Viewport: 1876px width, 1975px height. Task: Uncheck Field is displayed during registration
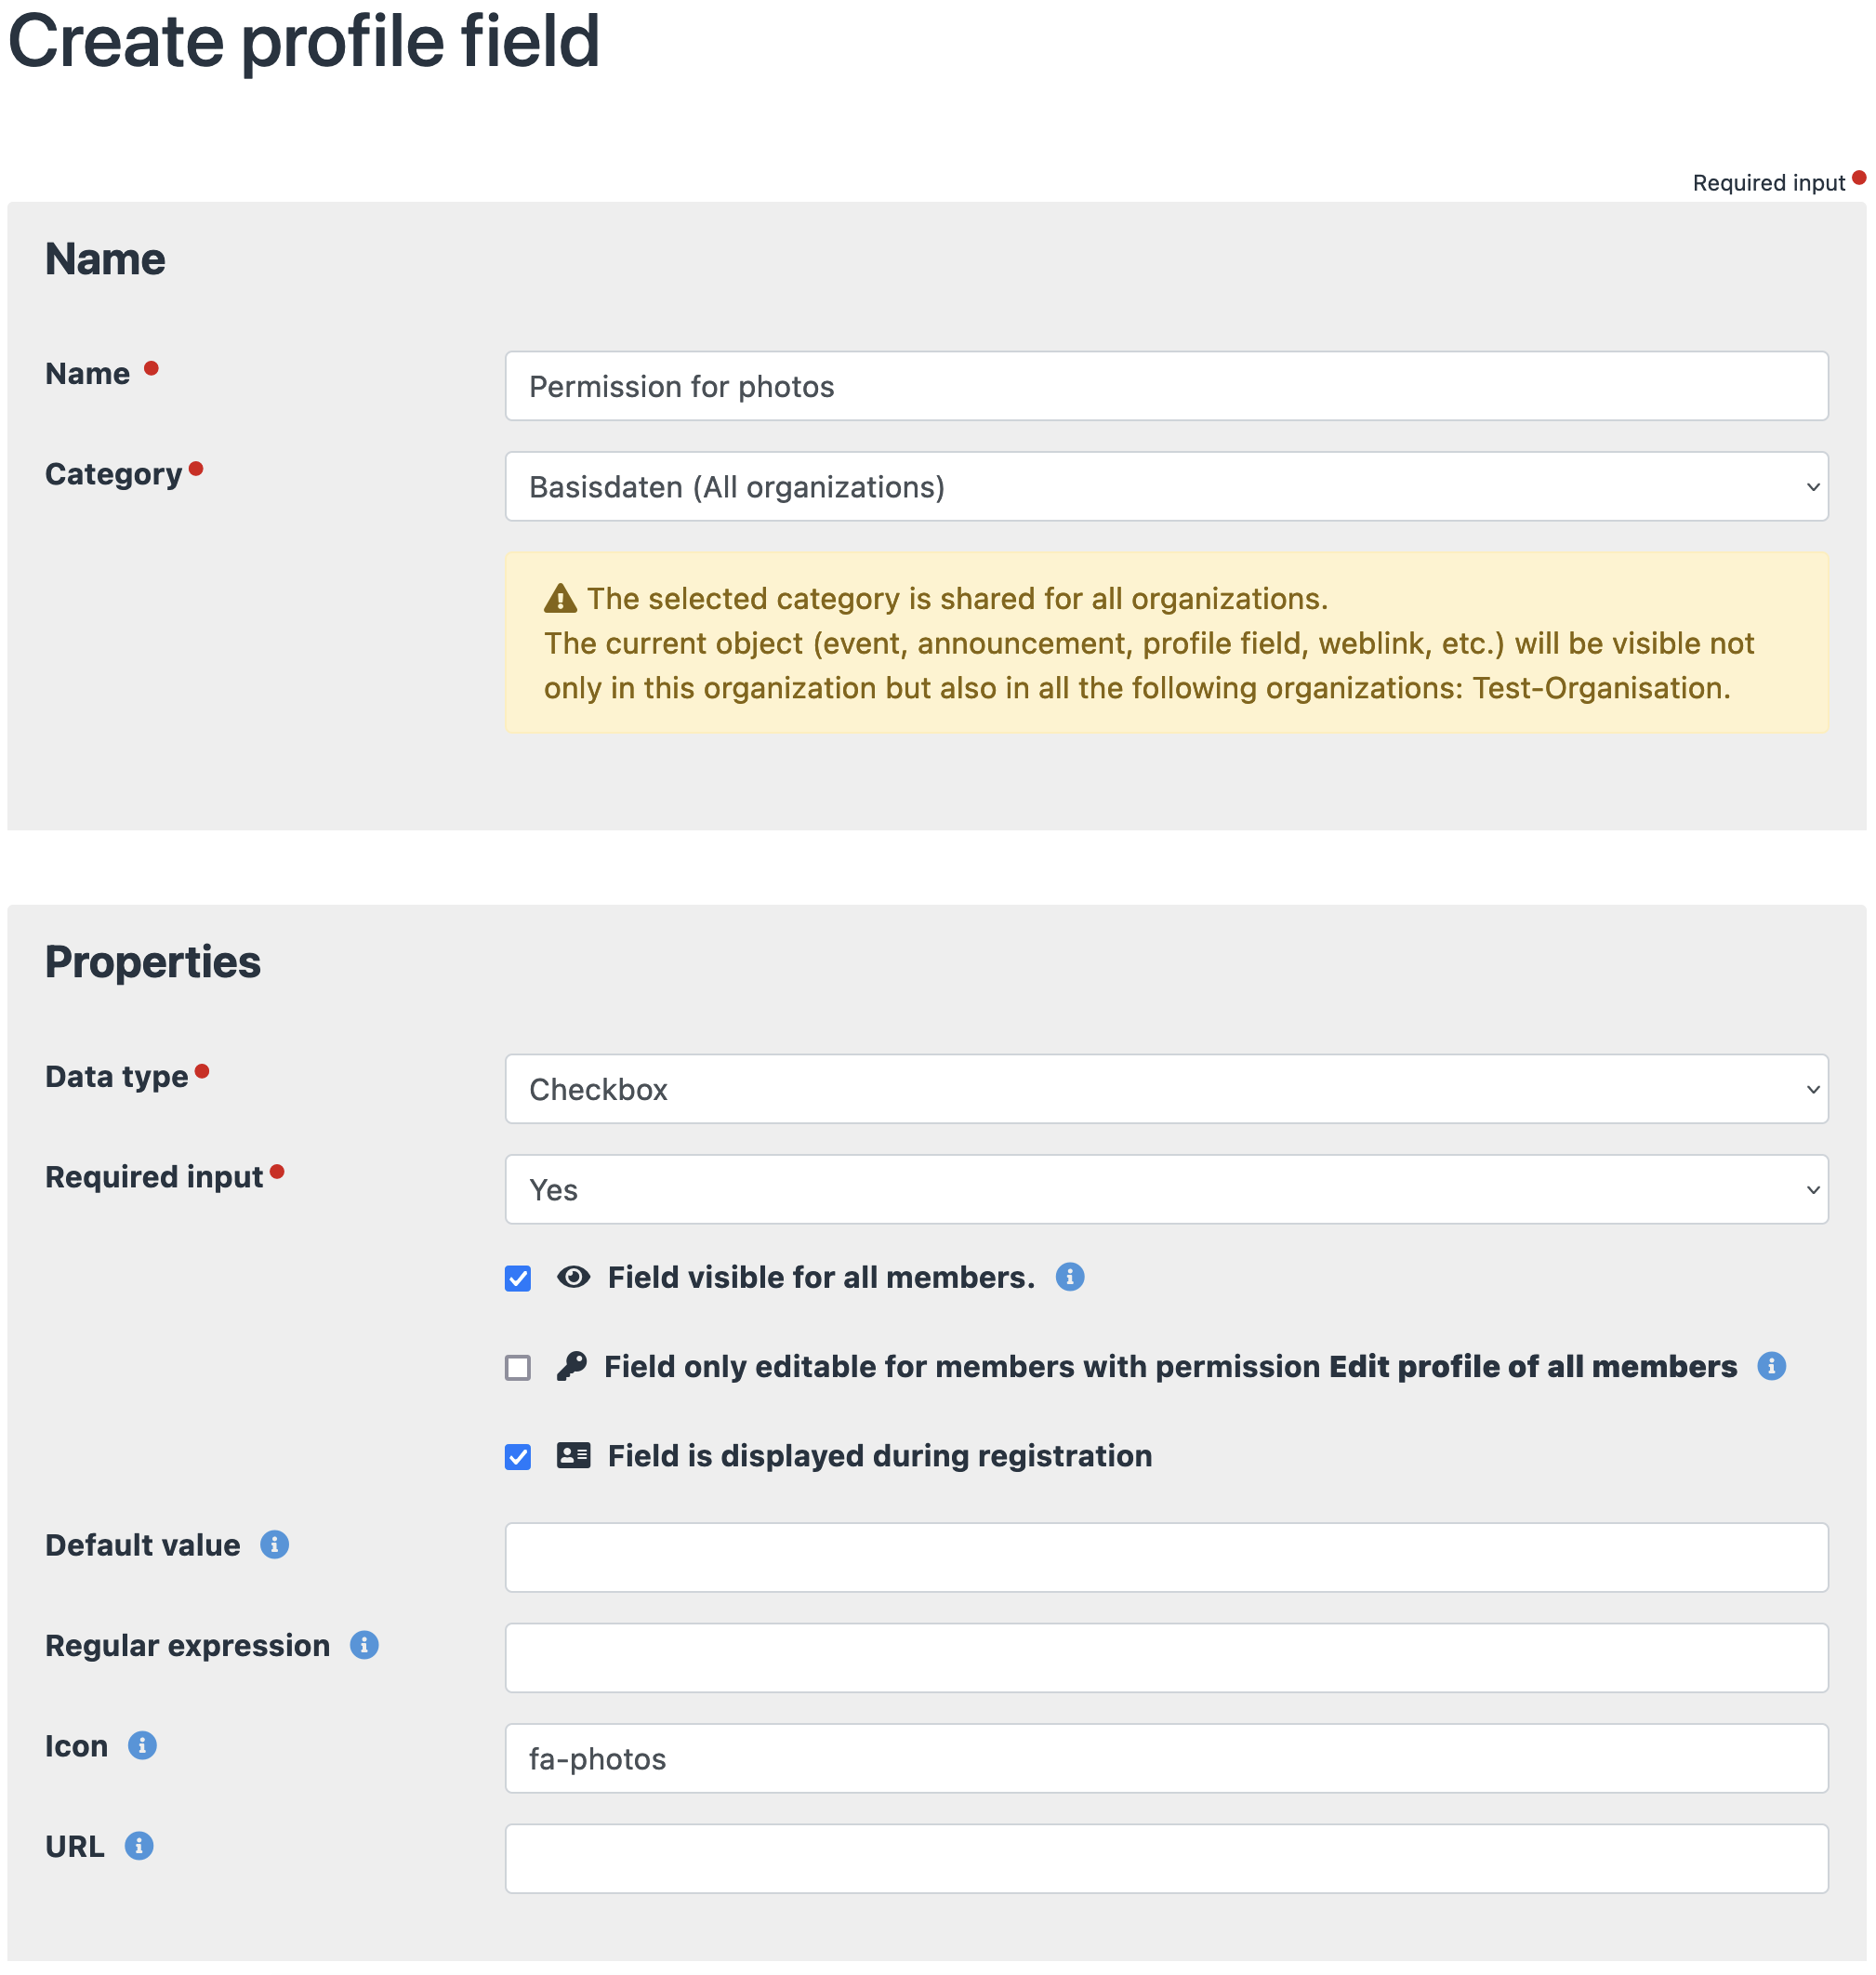(x=518, y=1456)
